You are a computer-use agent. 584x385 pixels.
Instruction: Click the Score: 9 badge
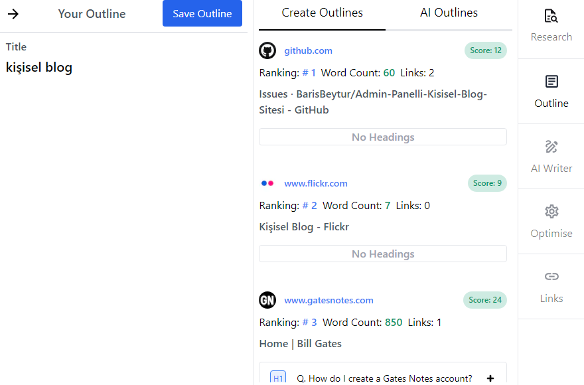[487, 183]
